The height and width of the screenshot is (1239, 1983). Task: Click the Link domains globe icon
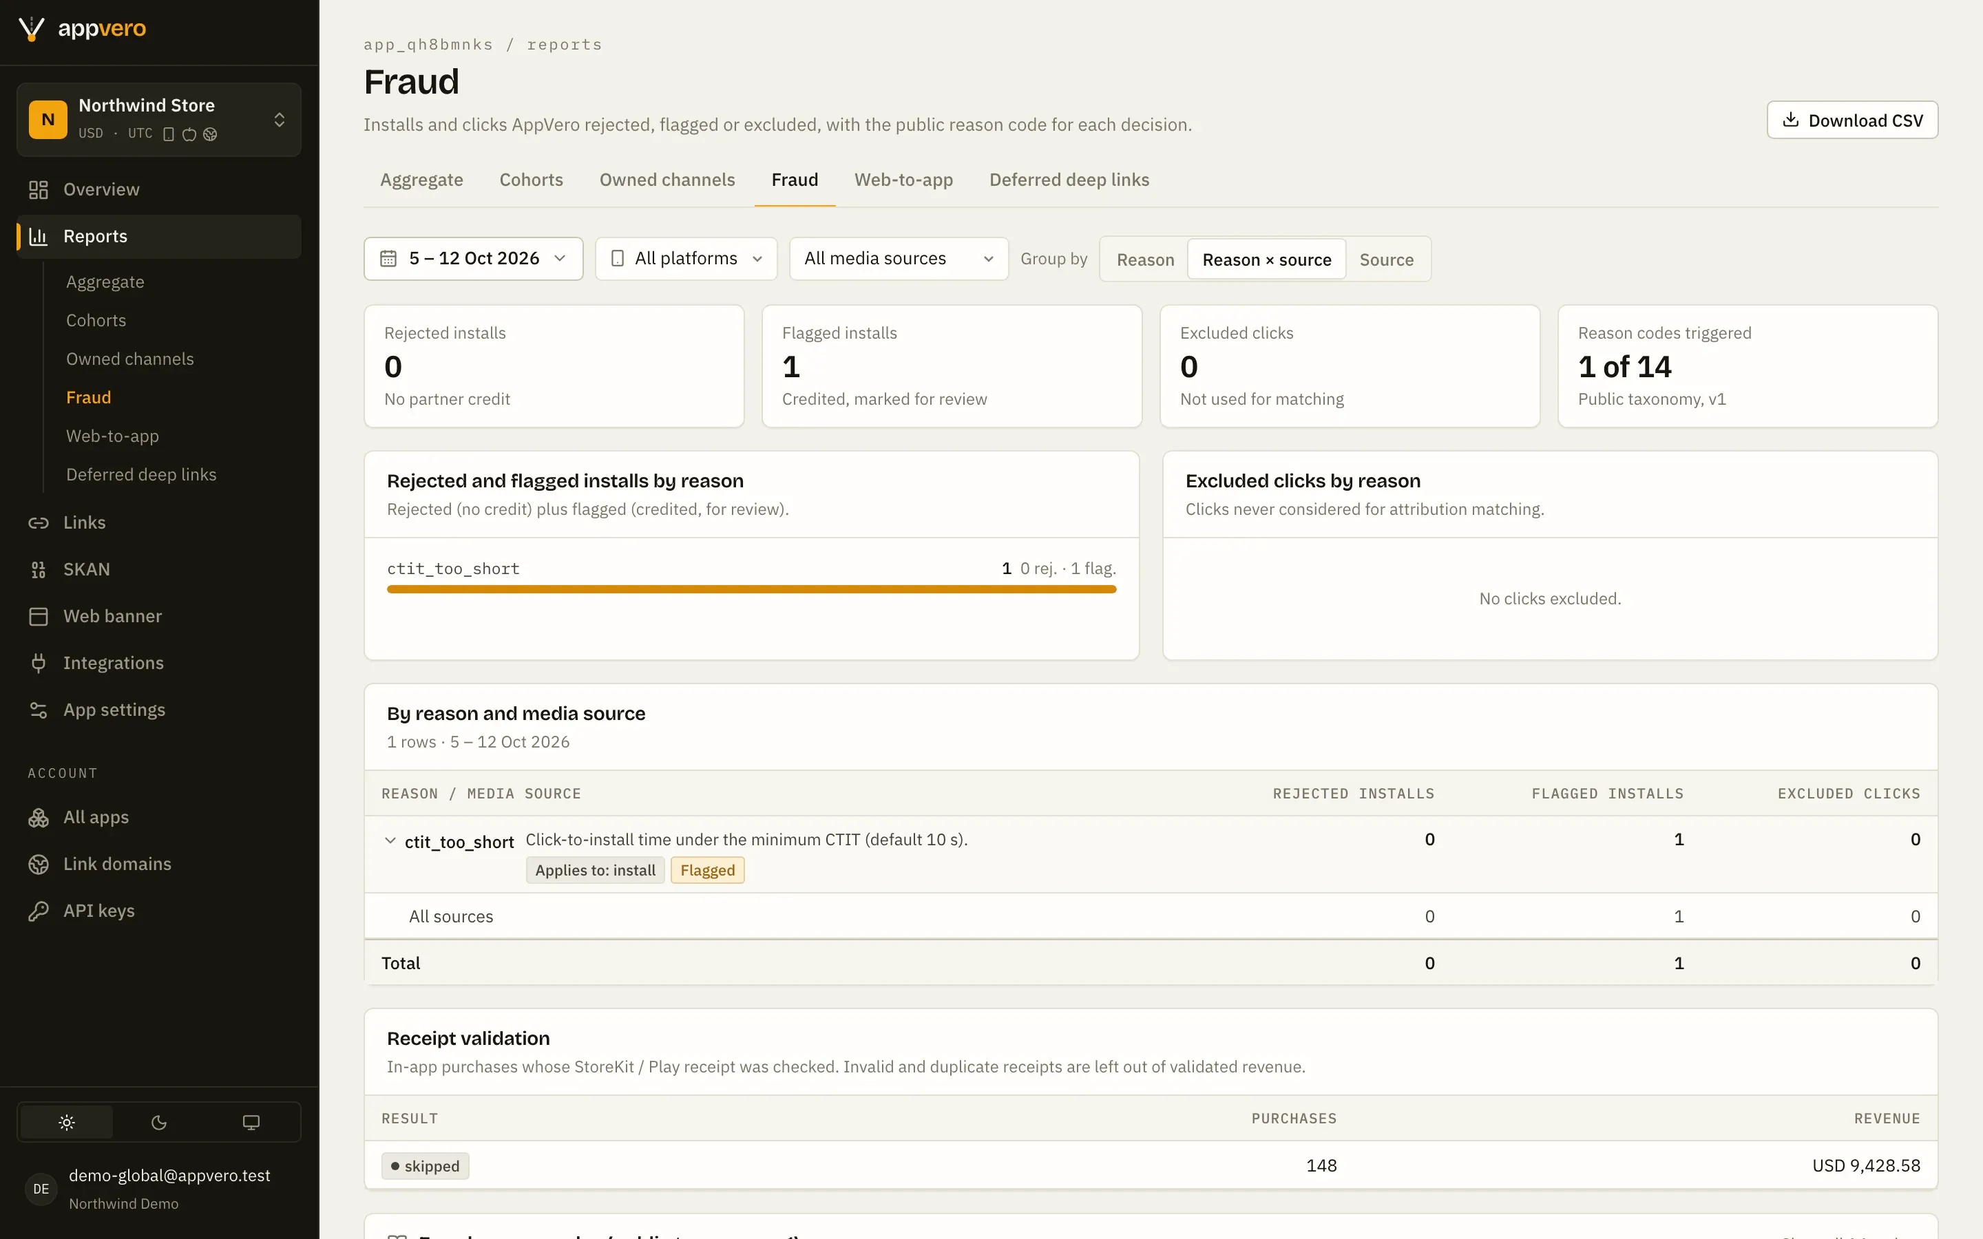coord(39,864)
